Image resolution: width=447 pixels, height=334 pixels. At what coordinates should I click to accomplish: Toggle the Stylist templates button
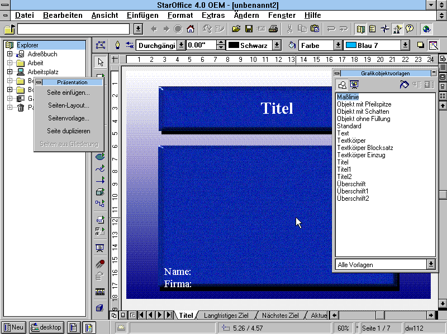[397, 29]
